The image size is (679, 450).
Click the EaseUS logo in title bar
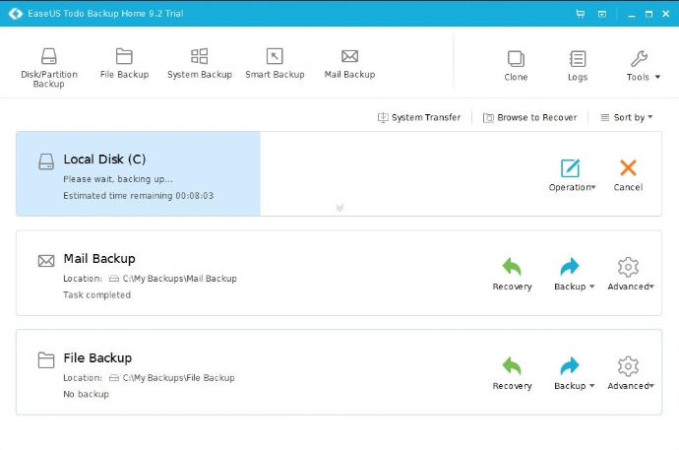[16, 14]
